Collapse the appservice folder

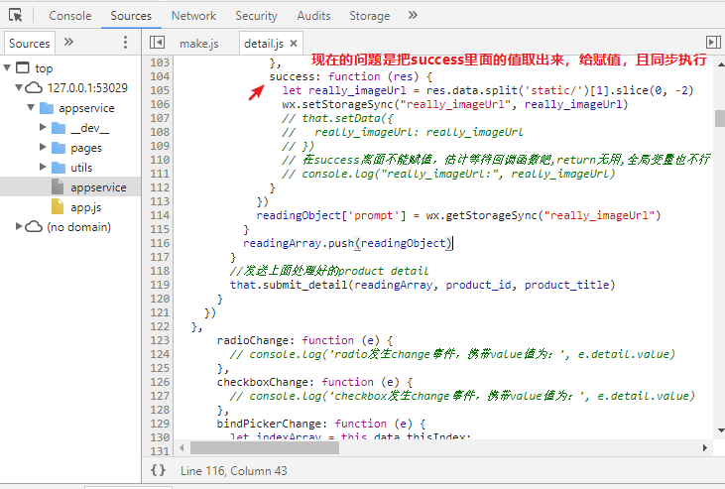click(x=31, y=107)
